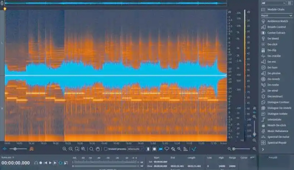Select the Time selection tool
This screenshot has width=294, height=170.
coord(148,149)
